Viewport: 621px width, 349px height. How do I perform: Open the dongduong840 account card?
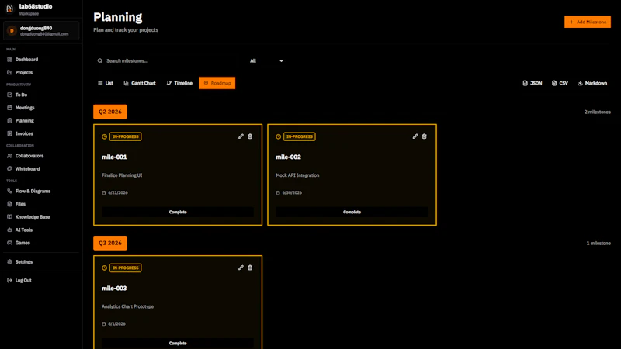(x=41, y=31)
